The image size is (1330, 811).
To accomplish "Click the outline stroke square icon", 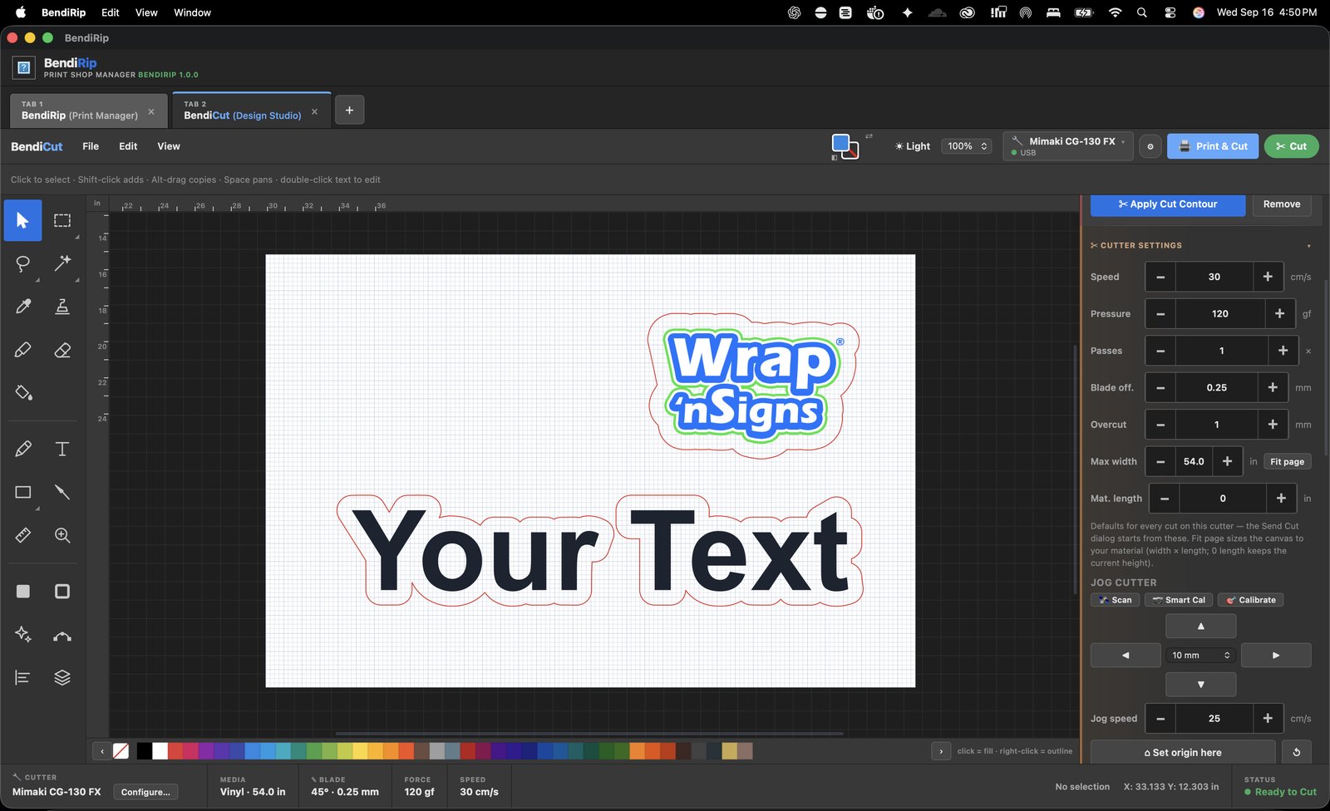I will coord(62,591).
